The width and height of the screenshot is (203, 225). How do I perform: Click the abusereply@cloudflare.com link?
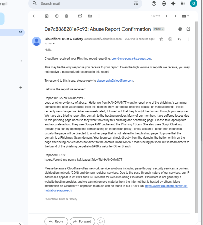coord(115,81)
